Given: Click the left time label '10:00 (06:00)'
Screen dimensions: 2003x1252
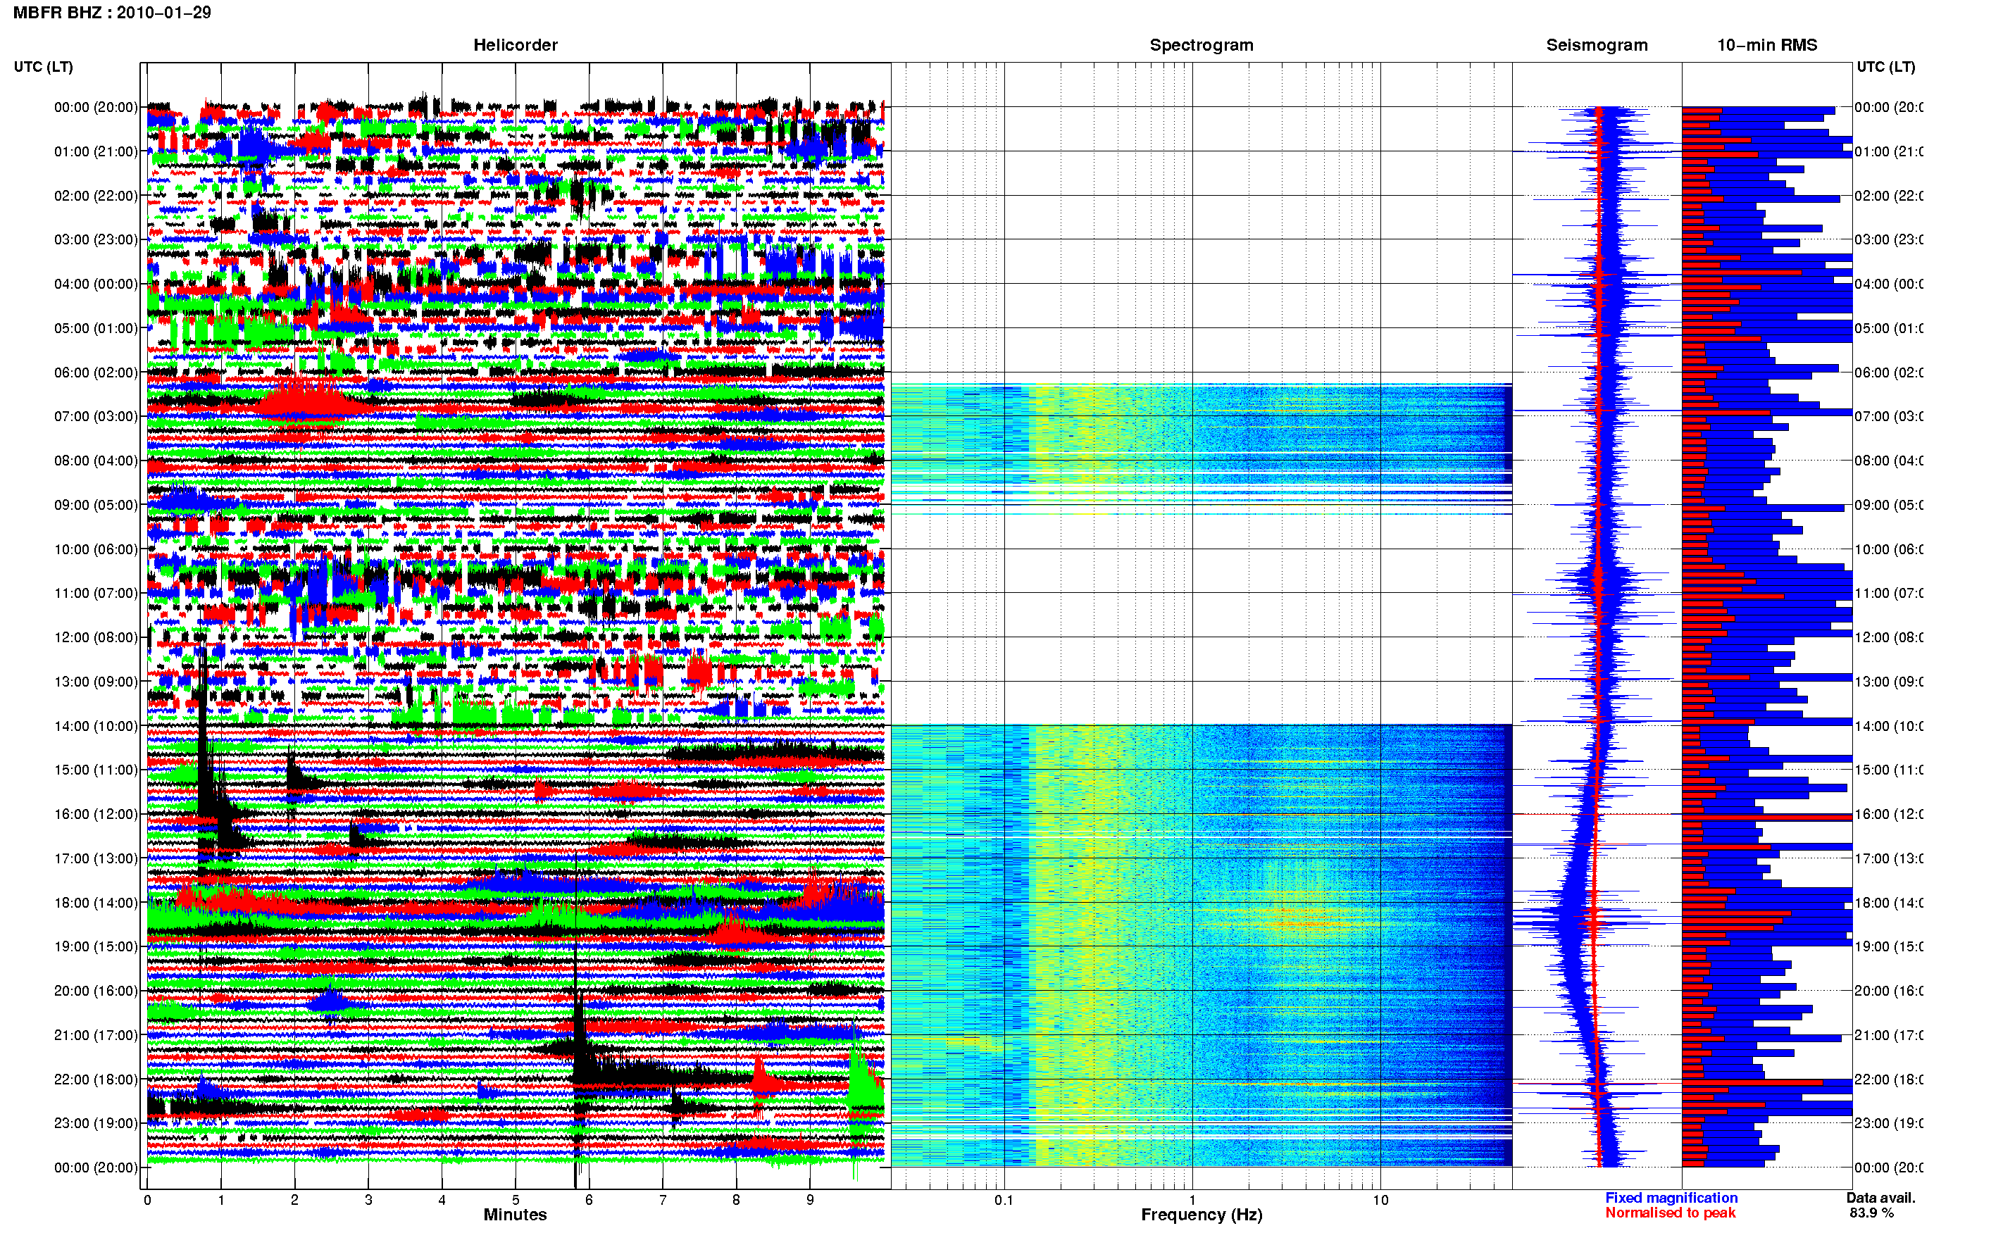Looking at the screenshot, I should point(96,549).
